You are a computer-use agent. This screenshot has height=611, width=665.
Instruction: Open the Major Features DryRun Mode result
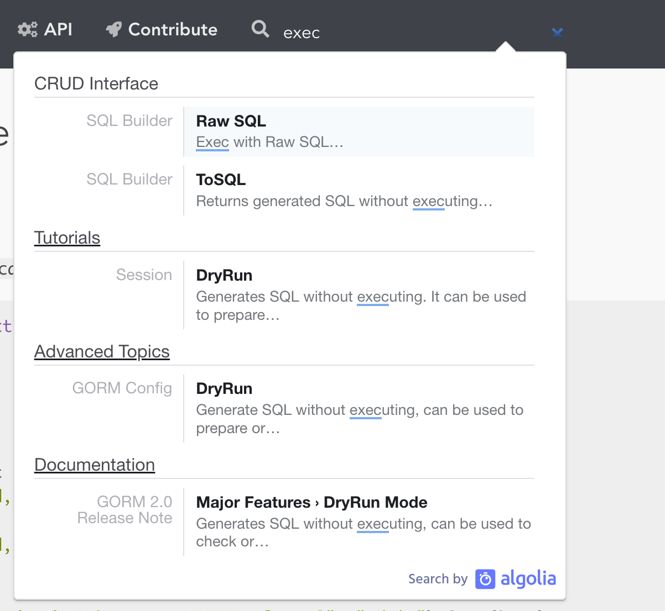(x=311, y=503)
